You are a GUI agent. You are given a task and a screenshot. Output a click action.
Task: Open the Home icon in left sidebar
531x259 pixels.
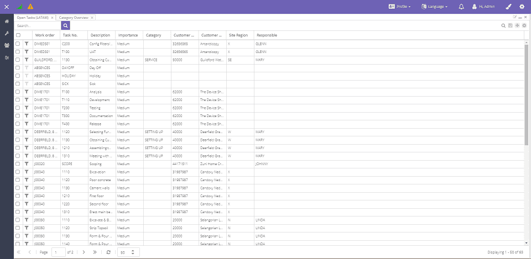(7, 22)
